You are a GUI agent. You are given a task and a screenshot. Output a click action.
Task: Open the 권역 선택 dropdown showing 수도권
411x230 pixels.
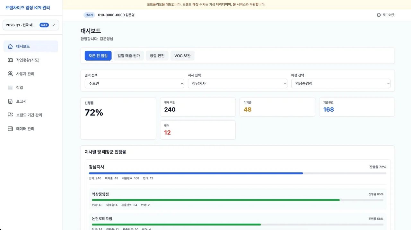click(134, 83)
